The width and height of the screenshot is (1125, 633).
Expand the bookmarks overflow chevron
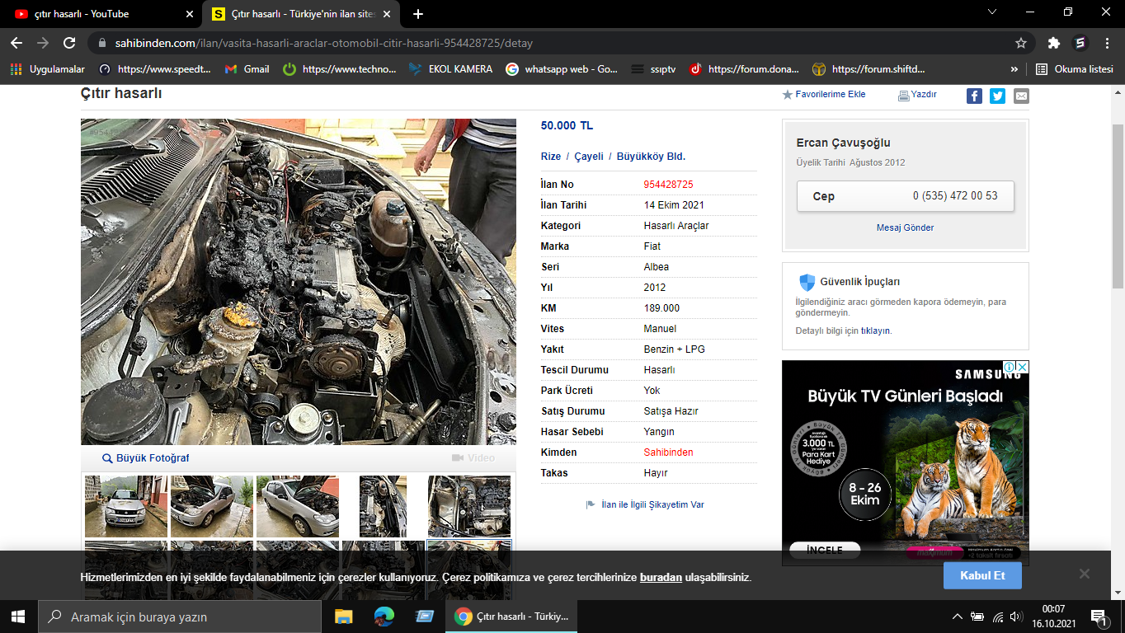(1014, 69)
